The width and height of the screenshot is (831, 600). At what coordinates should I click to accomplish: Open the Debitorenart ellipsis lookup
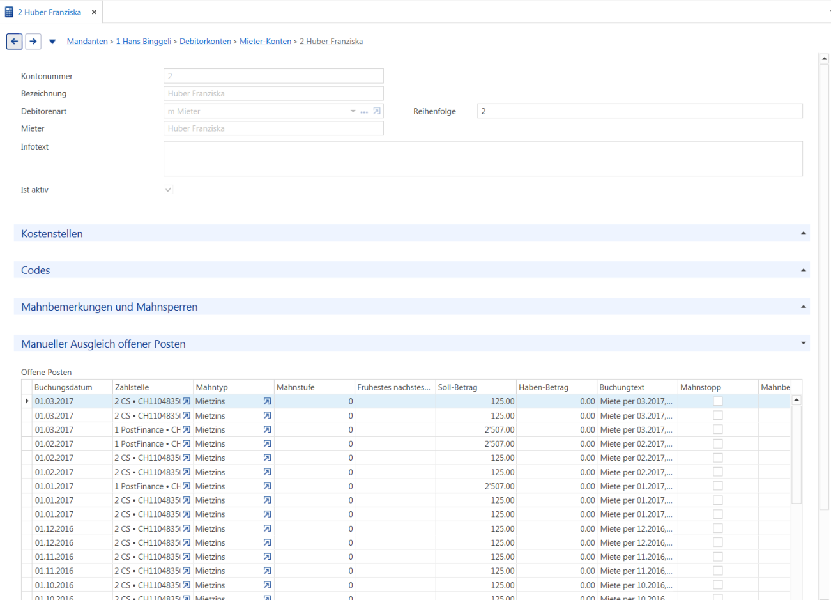tap(364, 112)
